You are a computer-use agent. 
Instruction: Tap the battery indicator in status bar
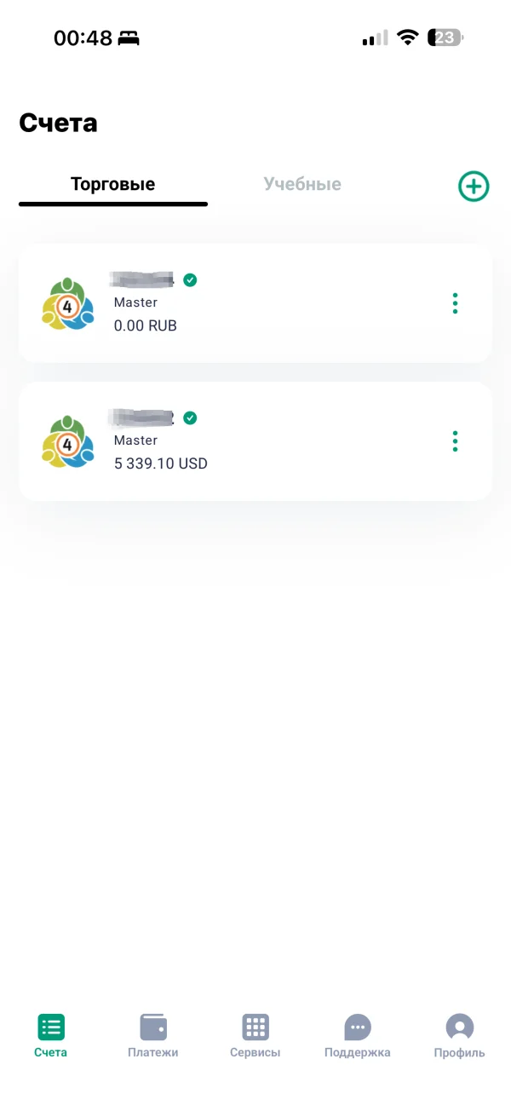(x=445, y=37)
